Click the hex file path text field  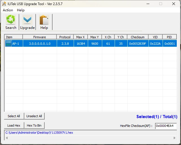(x=90, y=133)
